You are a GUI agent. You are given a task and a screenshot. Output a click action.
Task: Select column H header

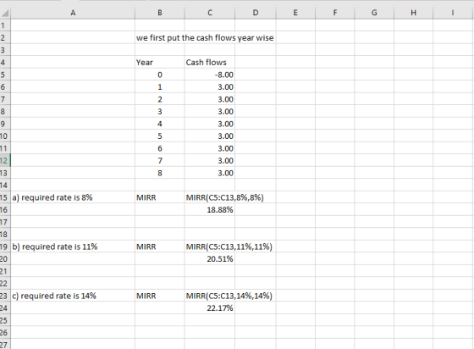[x=414, y=13]
